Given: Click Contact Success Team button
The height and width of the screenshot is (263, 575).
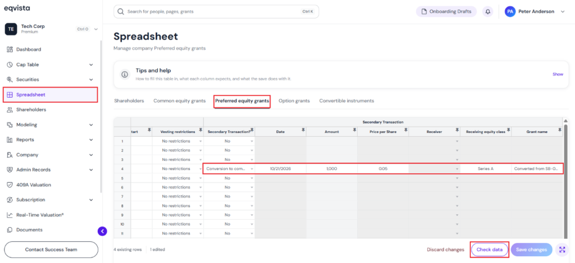Looking at the screenshot, I should [x=51, y=250].
